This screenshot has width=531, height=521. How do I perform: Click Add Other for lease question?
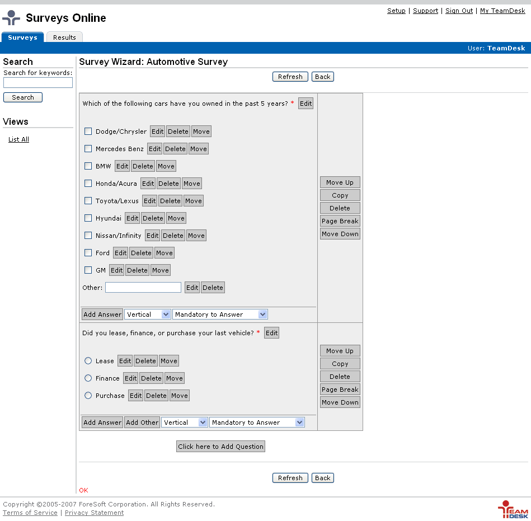142,423
